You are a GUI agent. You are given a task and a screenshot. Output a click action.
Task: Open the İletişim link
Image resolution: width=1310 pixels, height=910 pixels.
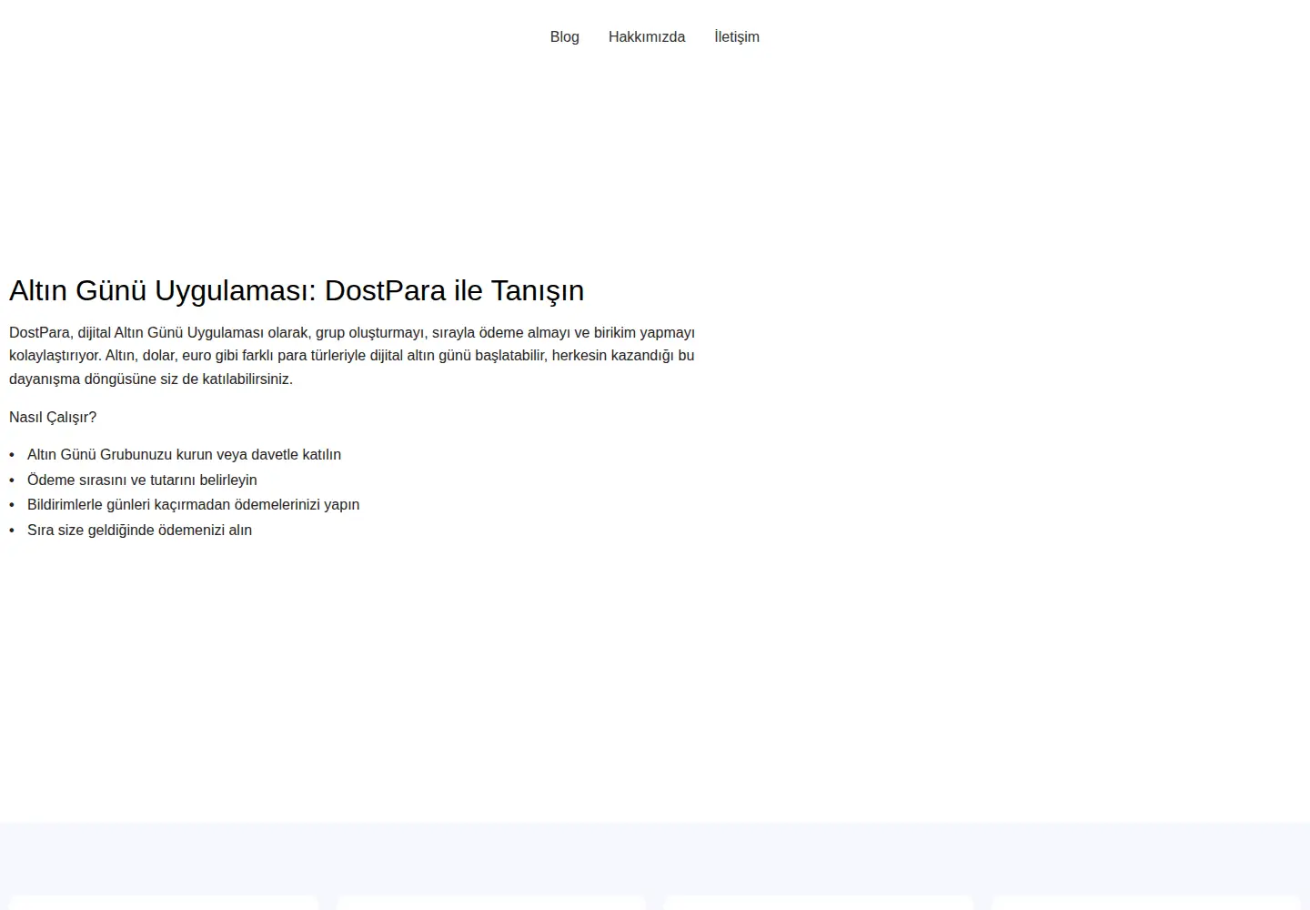[737, 36]
